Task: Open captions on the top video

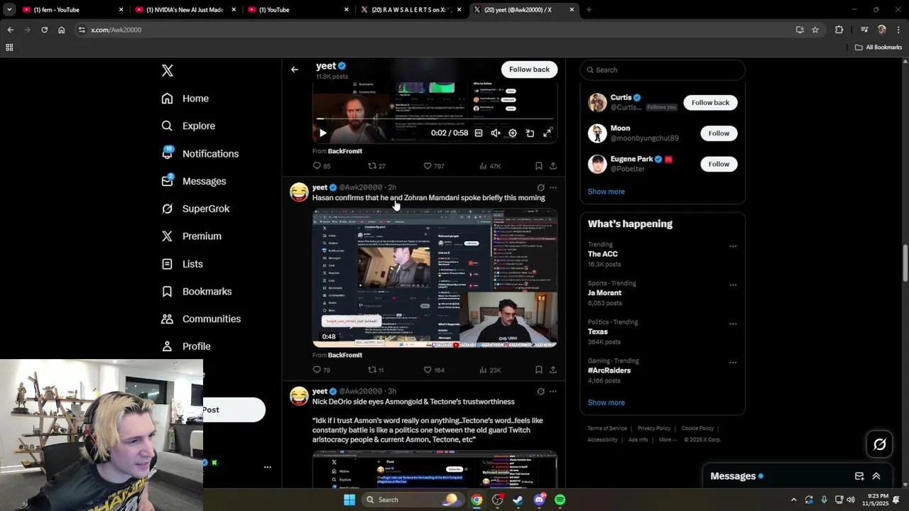Action: 479,133
